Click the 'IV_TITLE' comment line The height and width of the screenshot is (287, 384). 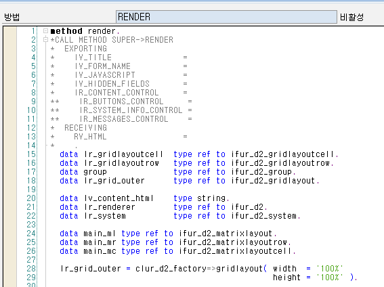click(x=119, y=58)
